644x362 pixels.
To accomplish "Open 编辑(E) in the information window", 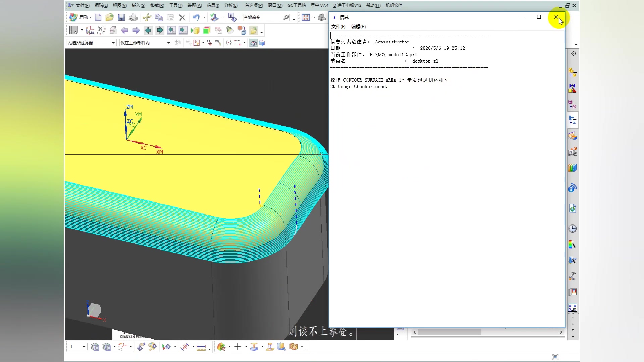I will (358, 27).
